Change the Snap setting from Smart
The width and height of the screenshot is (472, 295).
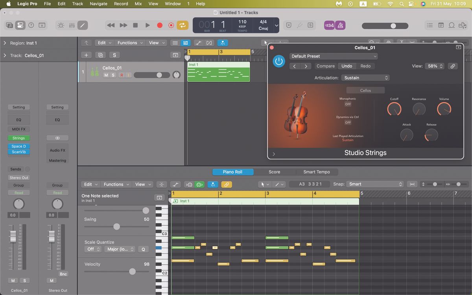click(374, 184)
